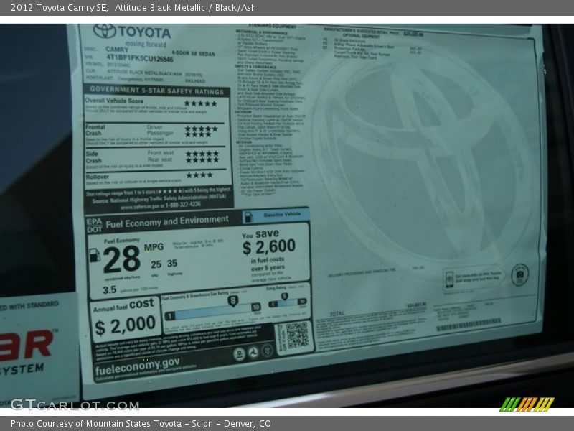Click the 'Overall Vehicle Score' label
Screen dimensions: 574x431
(x=115, y=101)
